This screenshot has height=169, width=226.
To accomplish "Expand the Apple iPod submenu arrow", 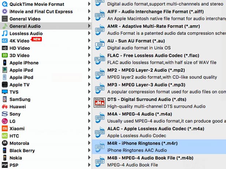I will point(89,77).
